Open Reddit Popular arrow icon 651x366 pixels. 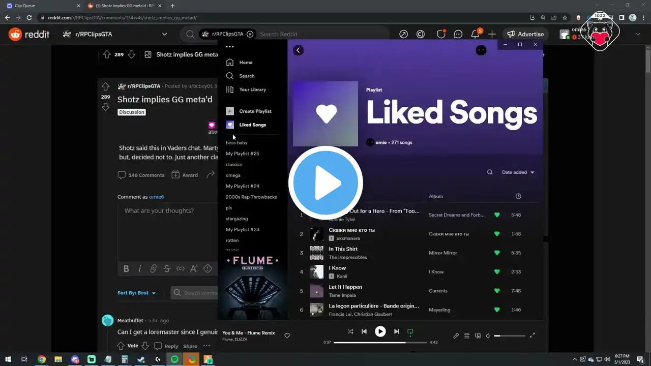coord(403,34)
